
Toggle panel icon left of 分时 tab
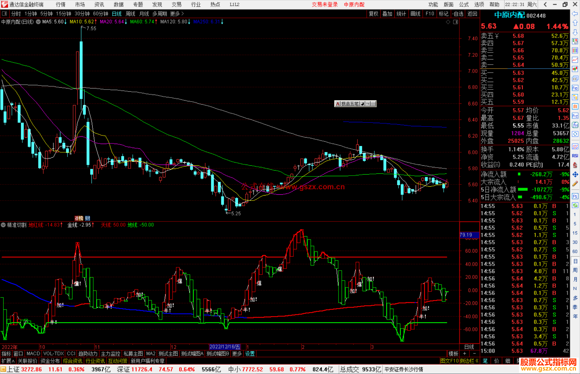(4, 14)
